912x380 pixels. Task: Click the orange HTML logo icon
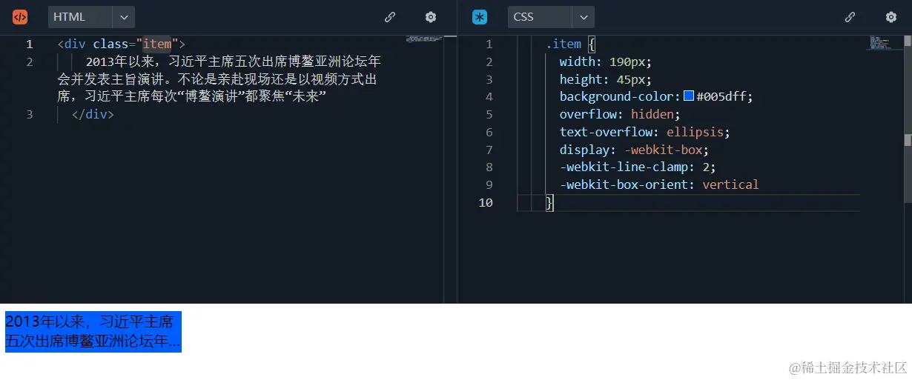tap(20, 17)
